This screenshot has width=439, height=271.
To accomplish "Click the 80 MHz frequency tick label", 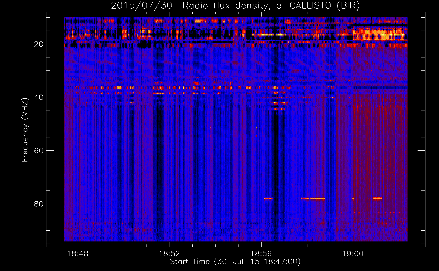I will tap(39, 204).
